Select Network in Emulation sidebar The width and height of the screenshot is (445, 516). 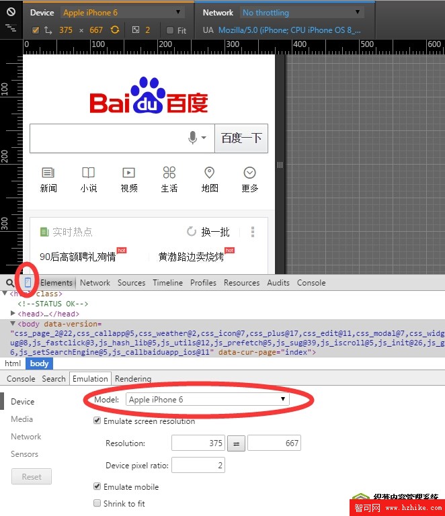pyautogui.click(x=26, y=436)
